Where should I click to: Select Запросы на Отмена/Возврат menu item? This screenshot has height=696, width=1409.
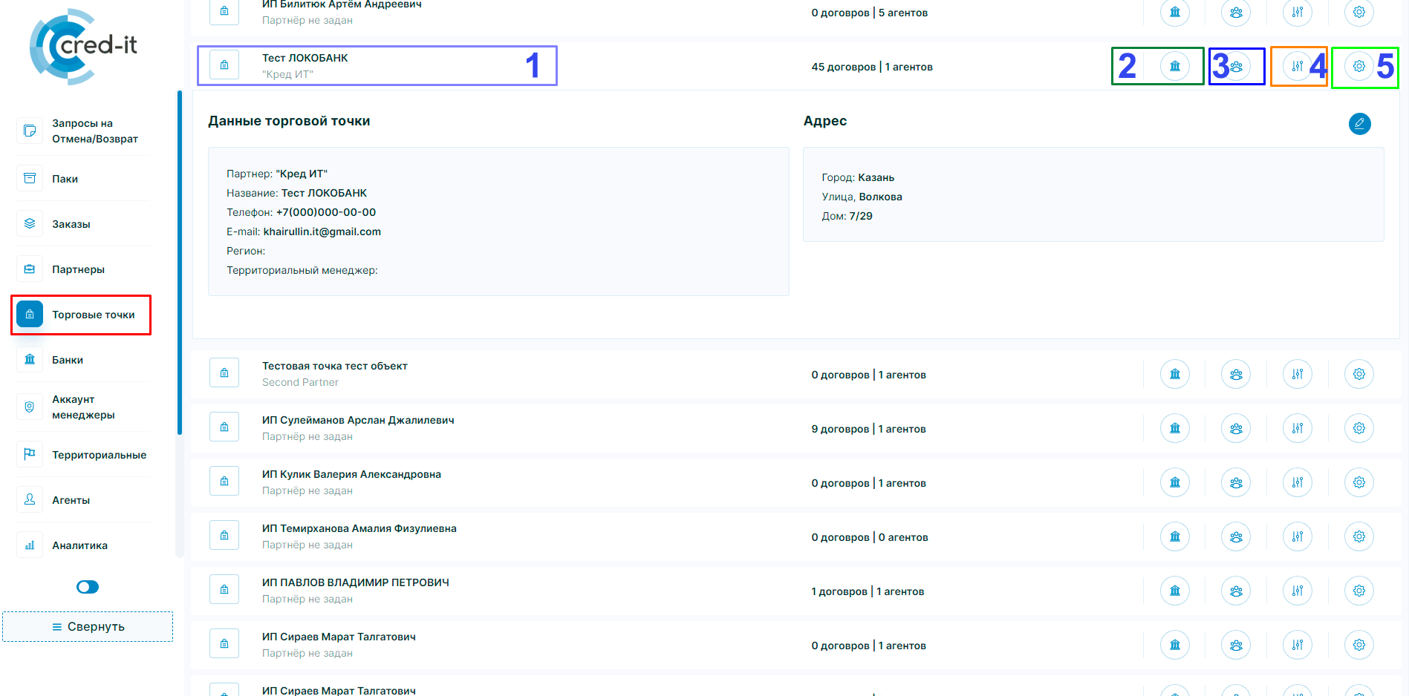(94, 131)
